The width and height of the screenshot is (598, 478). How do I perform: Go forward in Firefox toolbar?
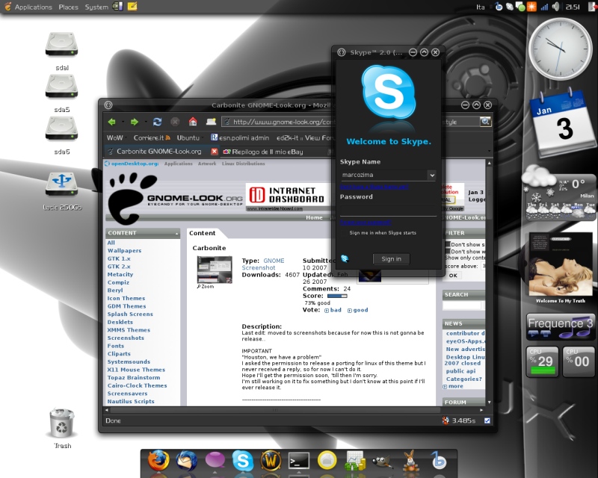[x=135, y=122]
